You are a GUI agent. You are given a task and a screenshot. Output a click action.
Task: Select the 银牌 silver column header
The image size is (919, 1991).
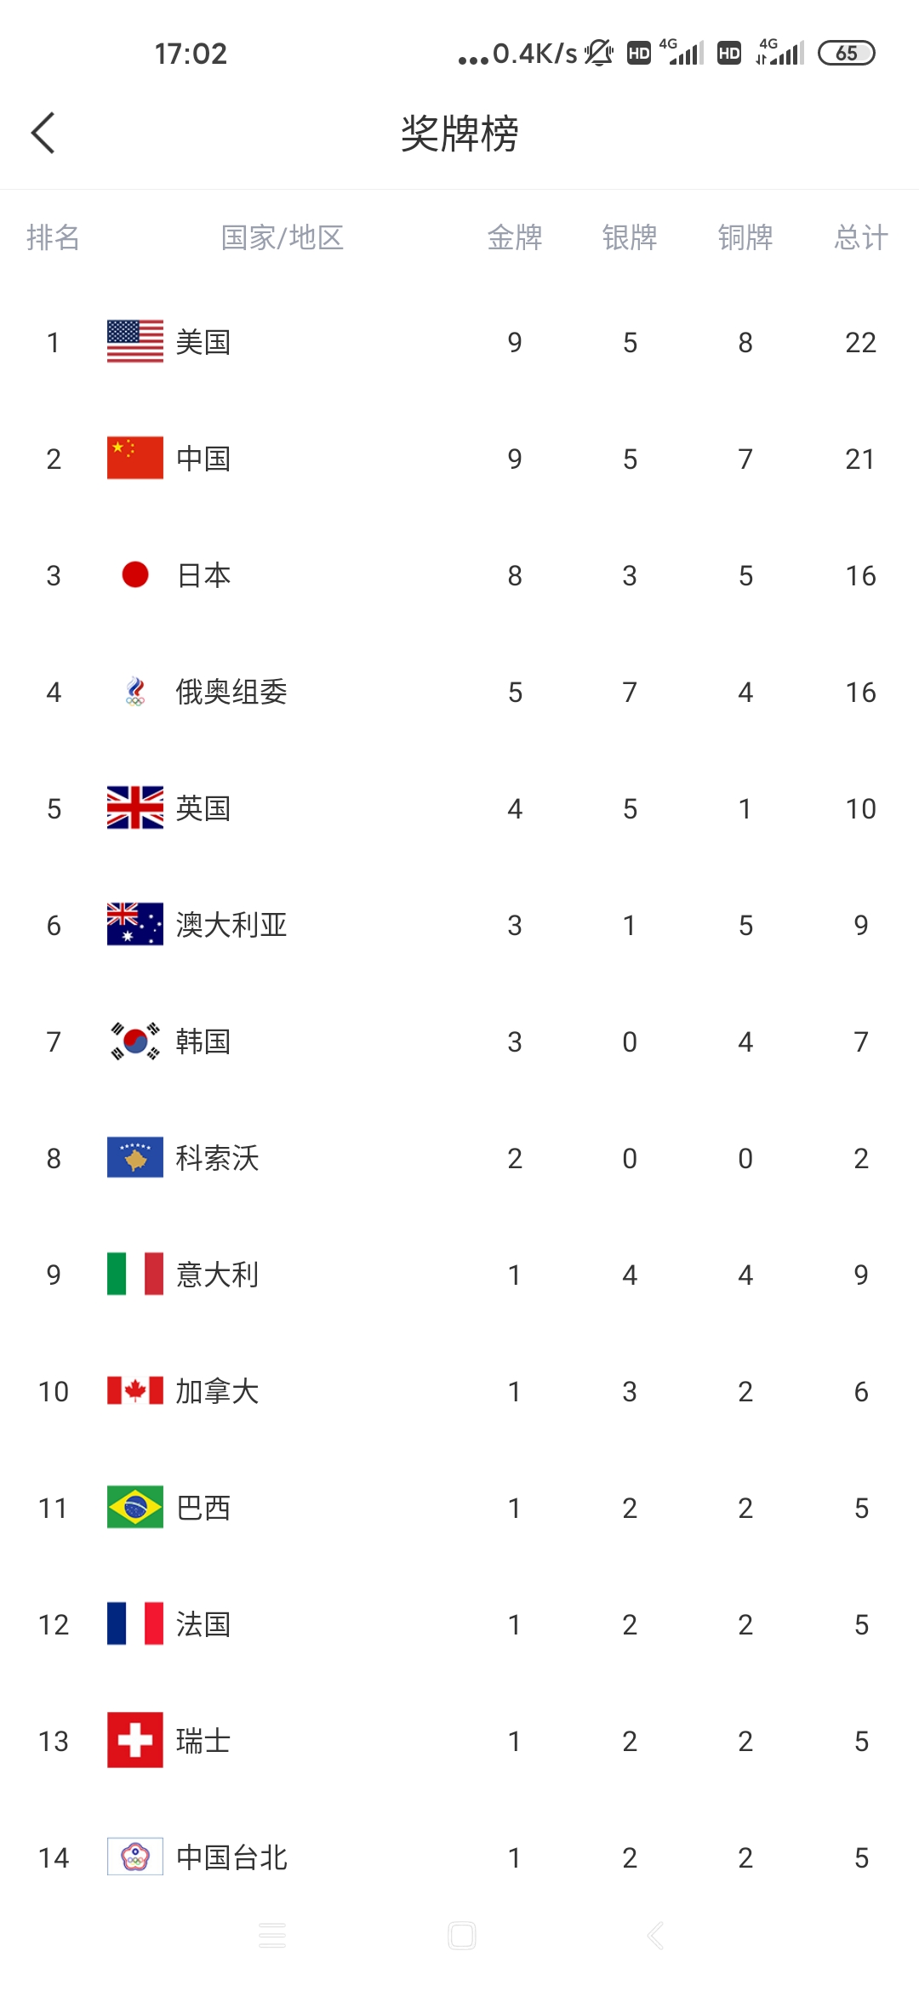click(x=630, y=237)
